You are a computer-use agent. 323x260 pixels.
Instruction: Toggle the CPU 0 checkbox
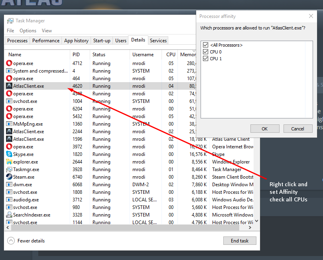tap(206, 52)
